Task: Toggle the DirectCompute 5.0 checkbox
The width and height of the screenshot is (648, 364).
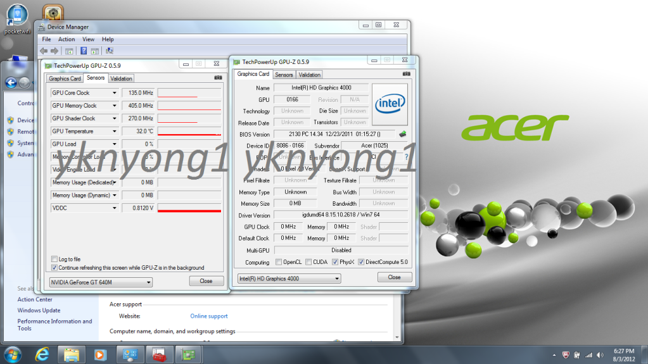Action: pos(361,262)
